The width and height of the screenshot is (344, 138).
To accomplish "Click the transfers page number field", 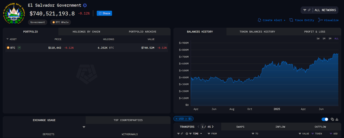I will (x=203, y=127).
